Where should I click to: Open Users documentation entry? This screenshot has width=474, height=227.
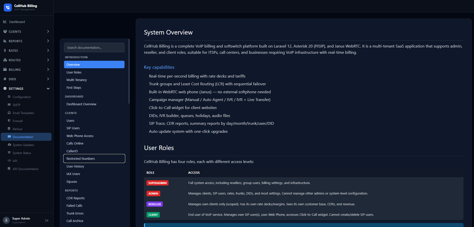point(94,120)
